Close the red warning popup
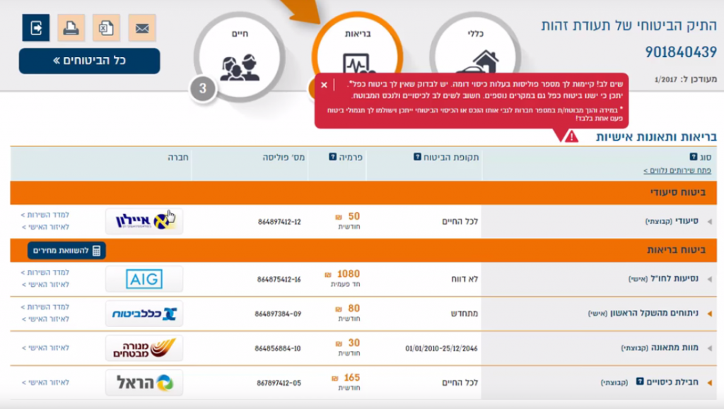This screenshot has height=409, width=724. 324,85
